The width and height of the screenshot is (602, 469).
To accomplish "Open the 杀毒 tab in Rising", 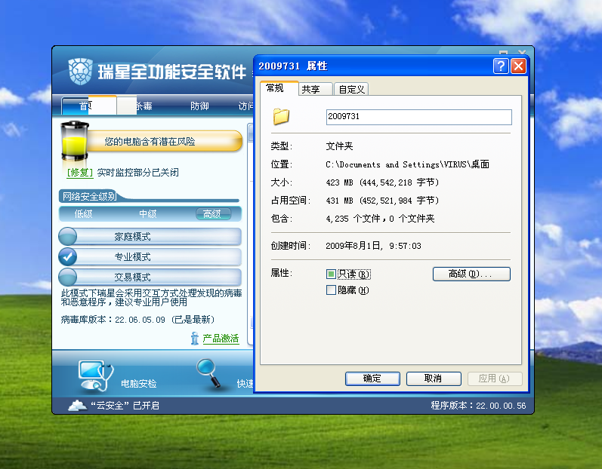I will (x=144, y=106).
